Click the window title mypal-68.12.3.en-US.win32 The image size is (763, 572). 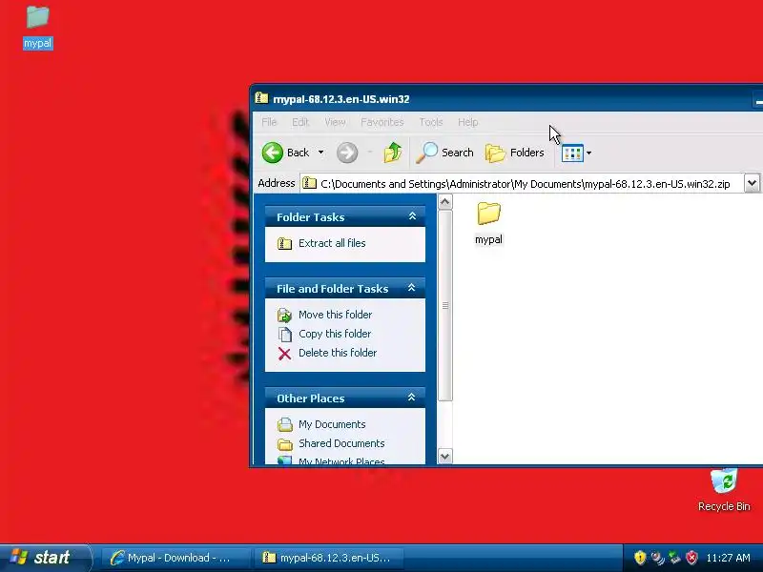coord(341,99)
